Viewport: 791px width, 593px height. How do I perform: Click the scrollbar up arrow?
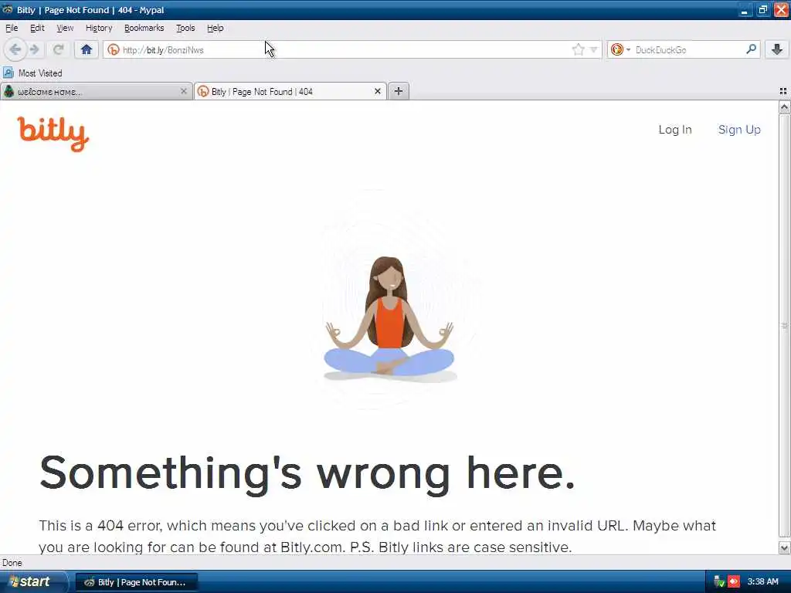tap(784, 107)
